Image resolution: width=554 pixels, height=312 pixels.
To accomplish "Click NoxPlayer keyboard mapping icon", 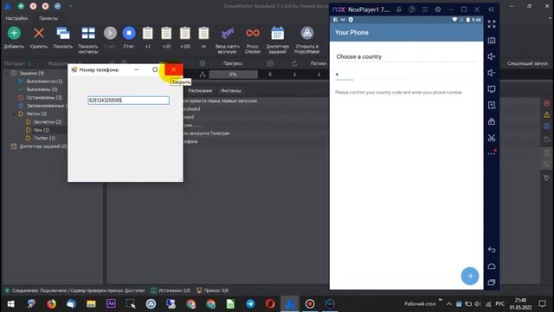I will coord(492,41).
